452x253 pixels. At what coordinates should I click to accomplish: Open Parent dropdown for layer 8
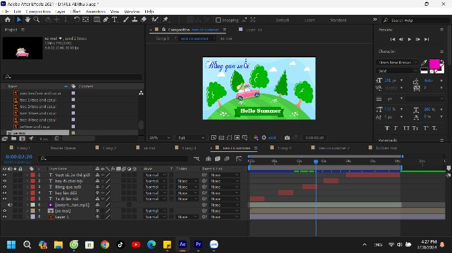pos(224,217)
